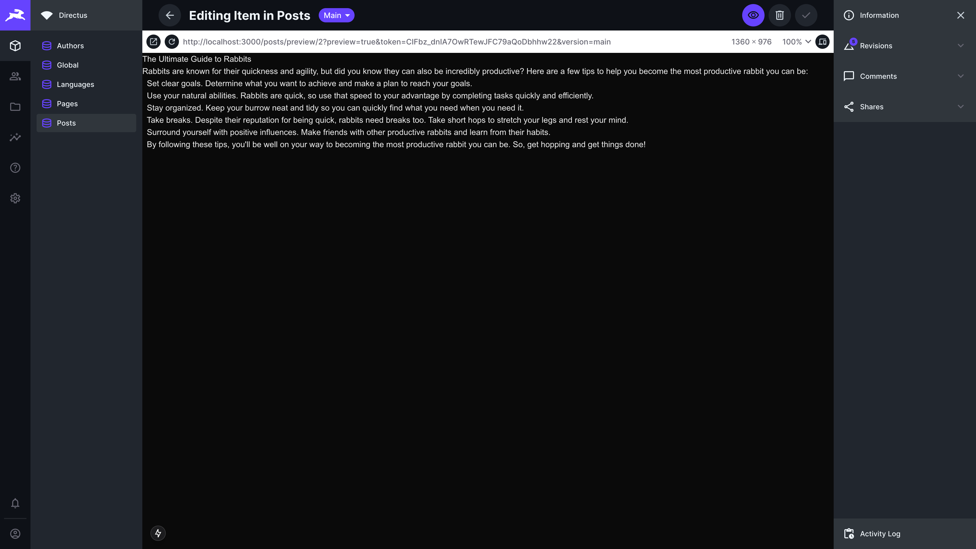Open preview in a new tab
The height and width of the screenshot is (549, 976).
click(154, 42)
